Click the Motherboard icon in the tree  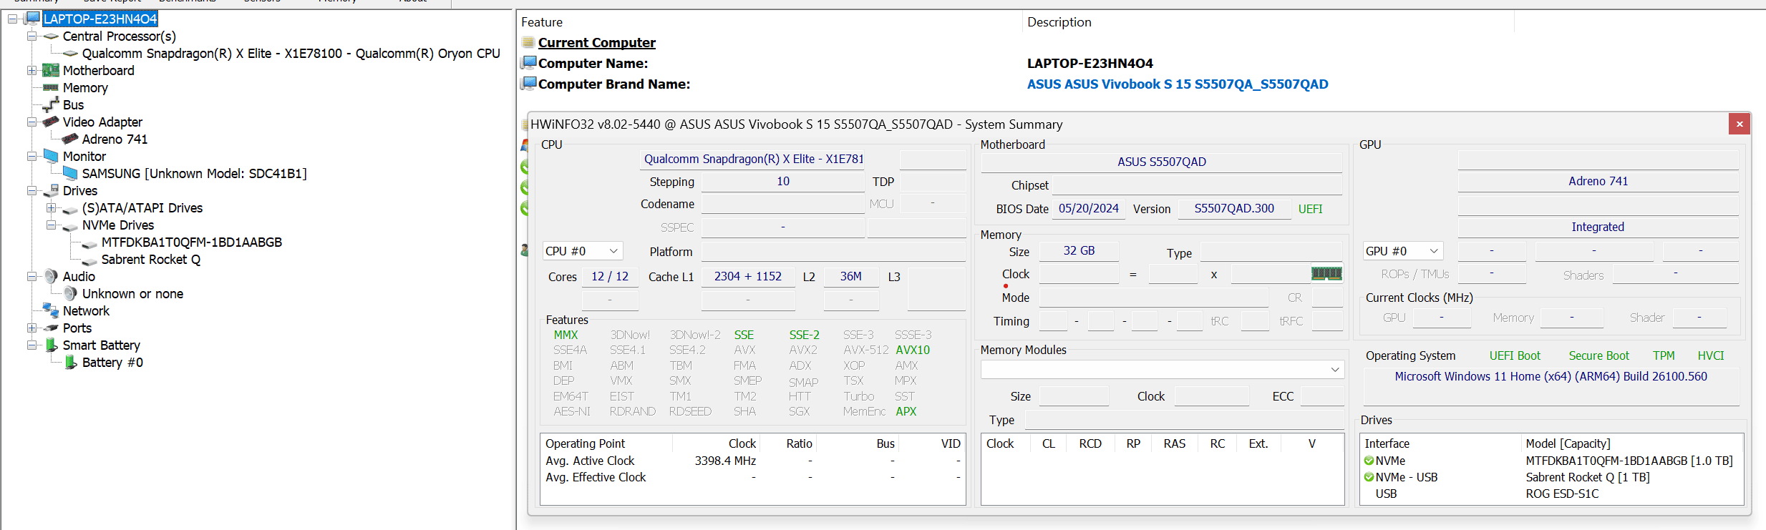coord(51,70)
